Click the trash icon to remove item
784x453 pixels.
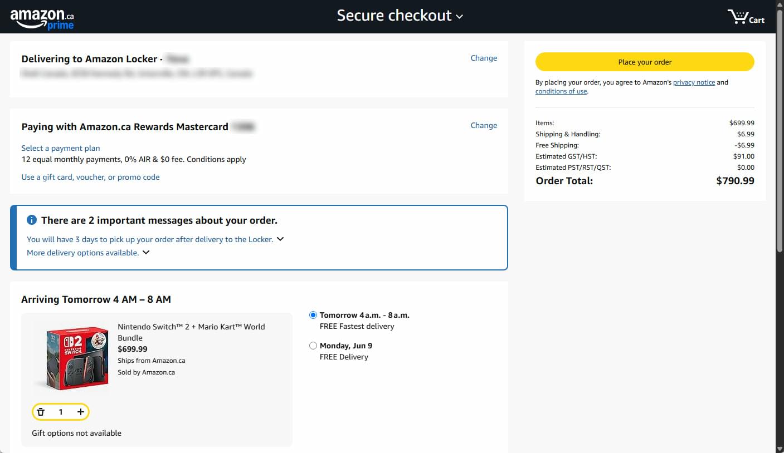pyautogui.click(x=41, y=412)
